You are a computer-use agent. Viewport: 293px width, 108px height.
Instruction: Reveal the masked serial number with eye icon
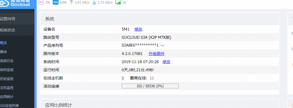163,45
